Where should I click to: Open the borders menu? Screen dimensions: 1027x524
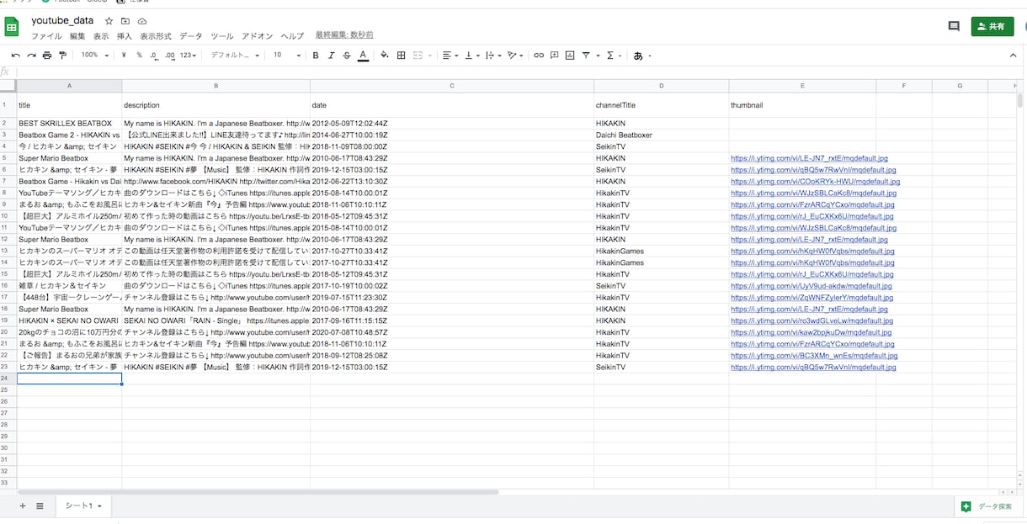(x=401, y=56)
